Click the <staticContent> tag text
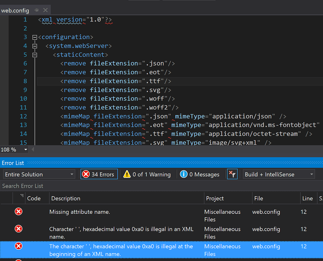The image size is (323, 261). tap(80, 55)
